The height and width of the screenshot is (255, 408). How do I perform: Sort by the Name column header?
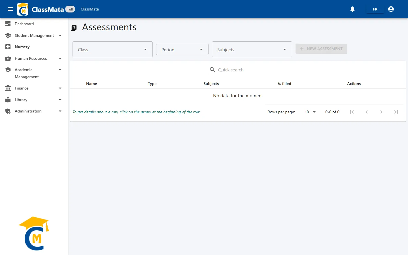click(x=92, y=84)
